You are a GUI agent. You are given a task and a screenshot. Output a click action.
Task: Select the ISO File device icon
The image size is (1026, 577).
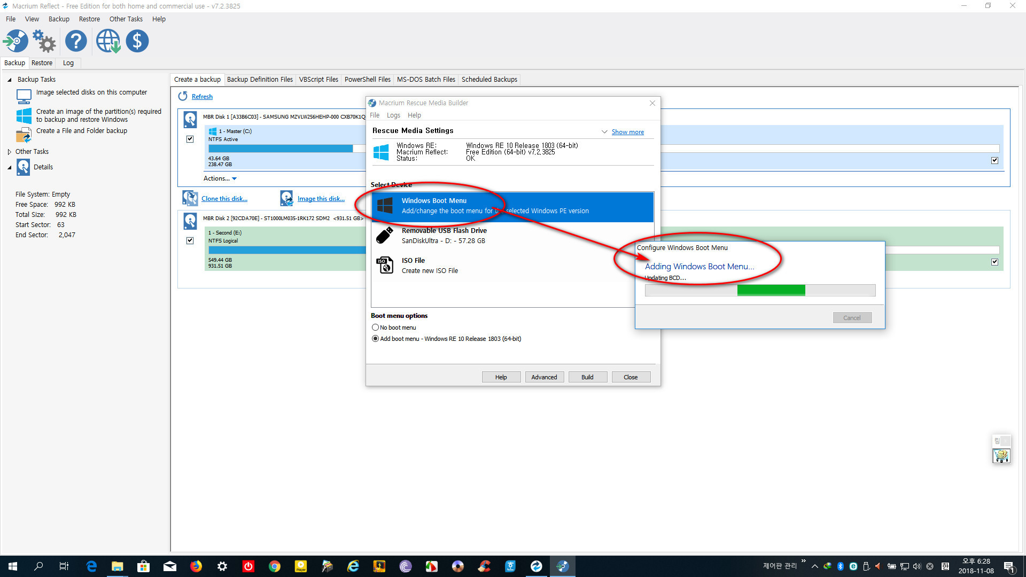coord(384,265)
